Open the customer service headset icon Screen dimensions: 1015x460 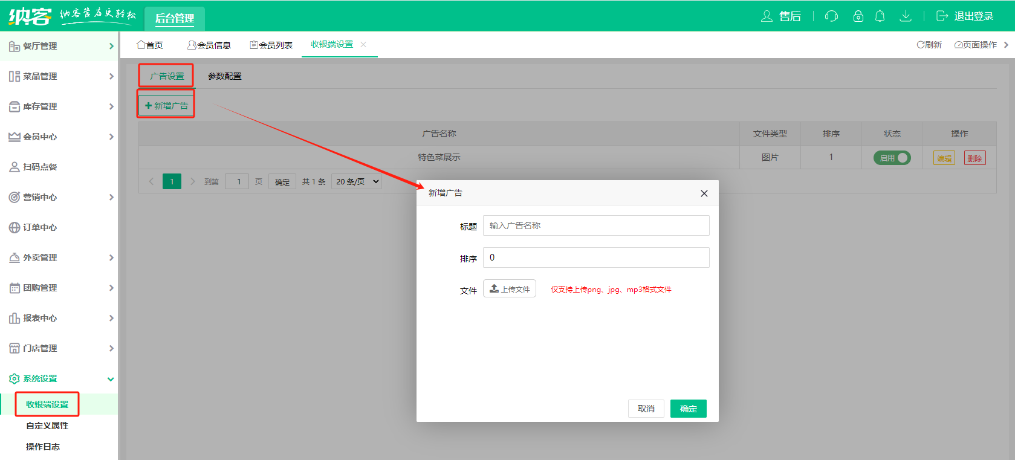coord(832,16)
